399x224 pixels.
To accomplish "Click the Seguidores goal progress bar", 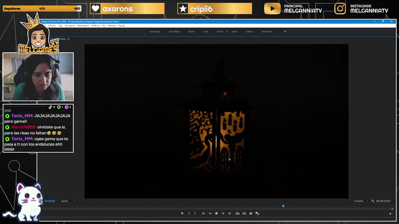I will click(x=42, y=9).
